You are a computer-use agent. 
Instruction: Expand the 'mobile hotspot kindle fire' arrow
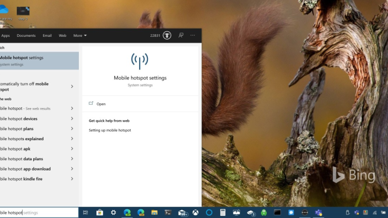[x=72, y=179]
